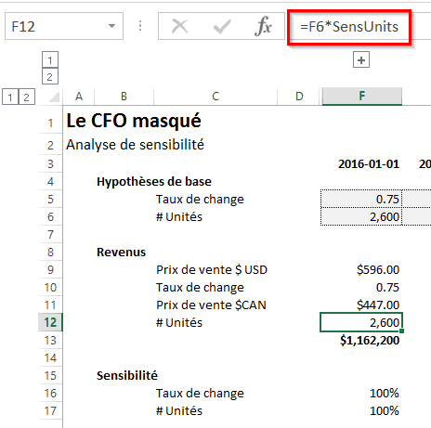Open the Insert Function fx icon
The image size is (431, 428).
pyautogui.click(x=263, y=26)
